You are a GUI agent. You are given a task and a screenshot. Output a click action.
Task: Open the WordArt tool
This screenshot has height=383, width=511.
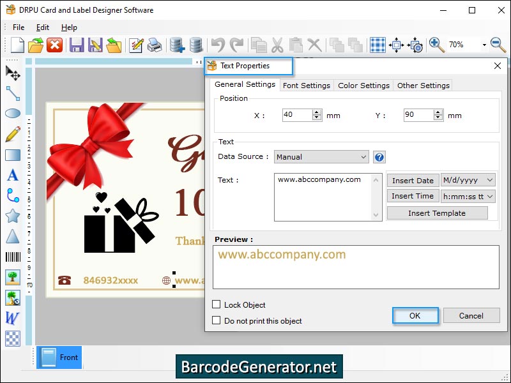pyautogui.click(x=11, y=318)
